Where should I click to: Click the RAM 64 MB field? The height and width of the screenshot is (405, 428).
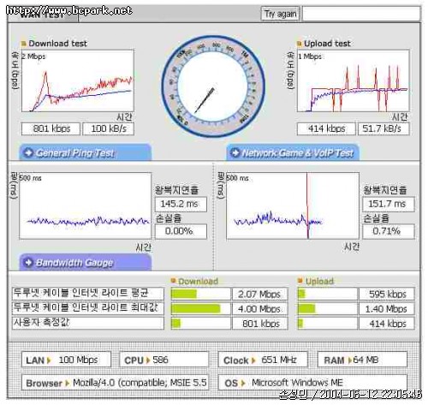pos(362,360)
